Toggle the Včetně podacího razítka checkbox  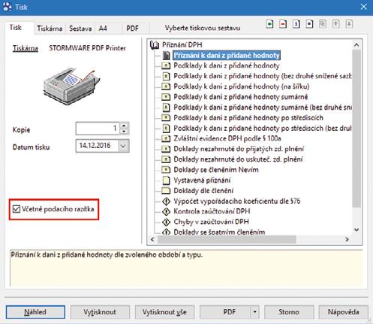coord(17,209)
